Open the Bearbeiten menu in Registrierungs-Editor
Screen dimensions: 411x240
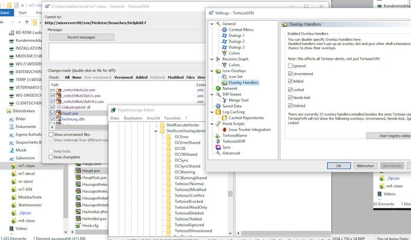(x=133, y=118)
